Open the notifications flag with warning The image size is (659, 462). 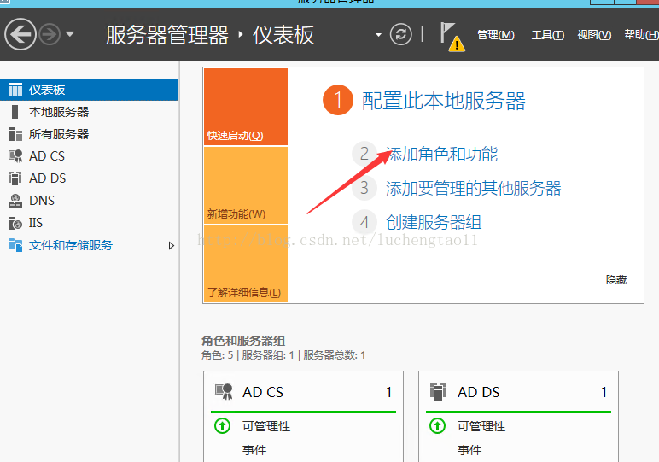point(451,36)
